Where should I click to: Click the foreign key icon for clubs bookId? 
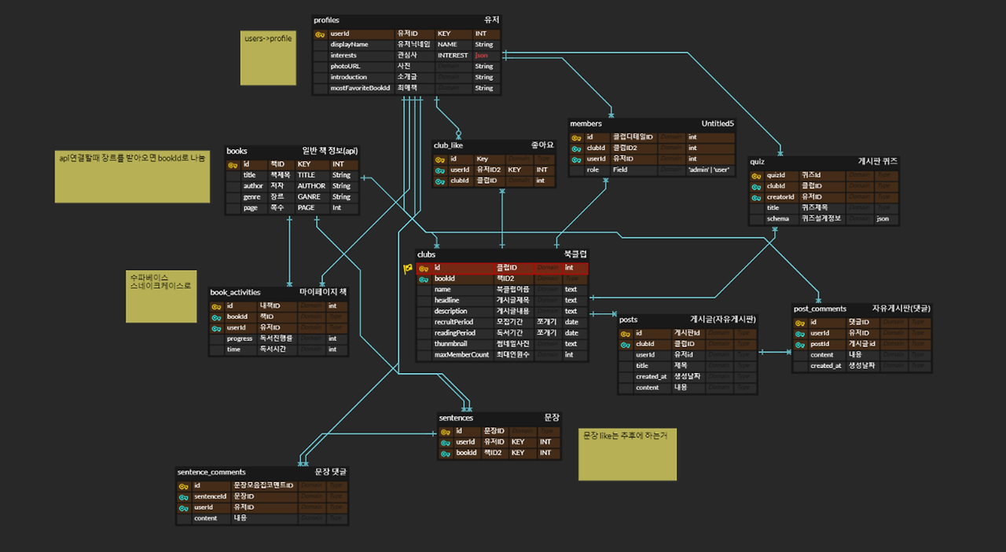pyautogui.click(x=424, y=279)
